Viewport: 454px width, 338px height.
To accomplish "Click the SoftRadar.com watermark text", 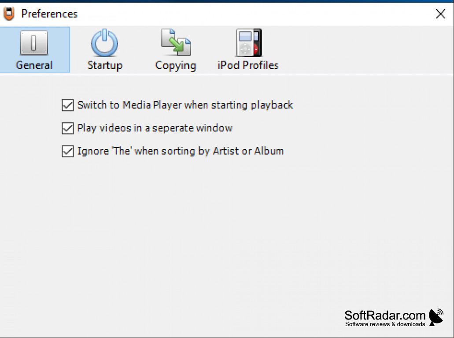I will [x=385, y=315].
